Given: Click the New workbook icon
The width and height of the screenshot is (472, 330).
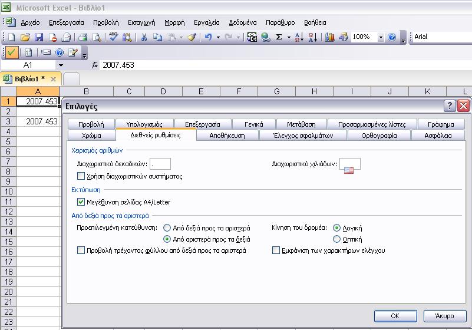Looking at the screenshot, I should click(11, 37).
